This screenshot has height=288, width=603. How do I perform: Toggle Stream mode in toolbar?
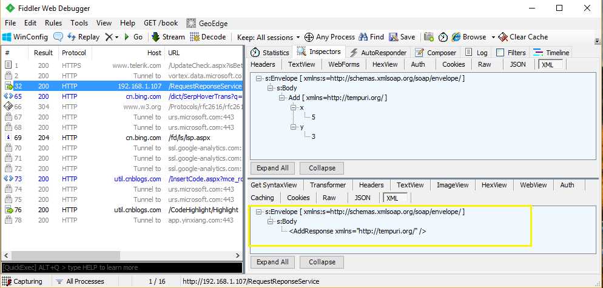coord(168,37)
